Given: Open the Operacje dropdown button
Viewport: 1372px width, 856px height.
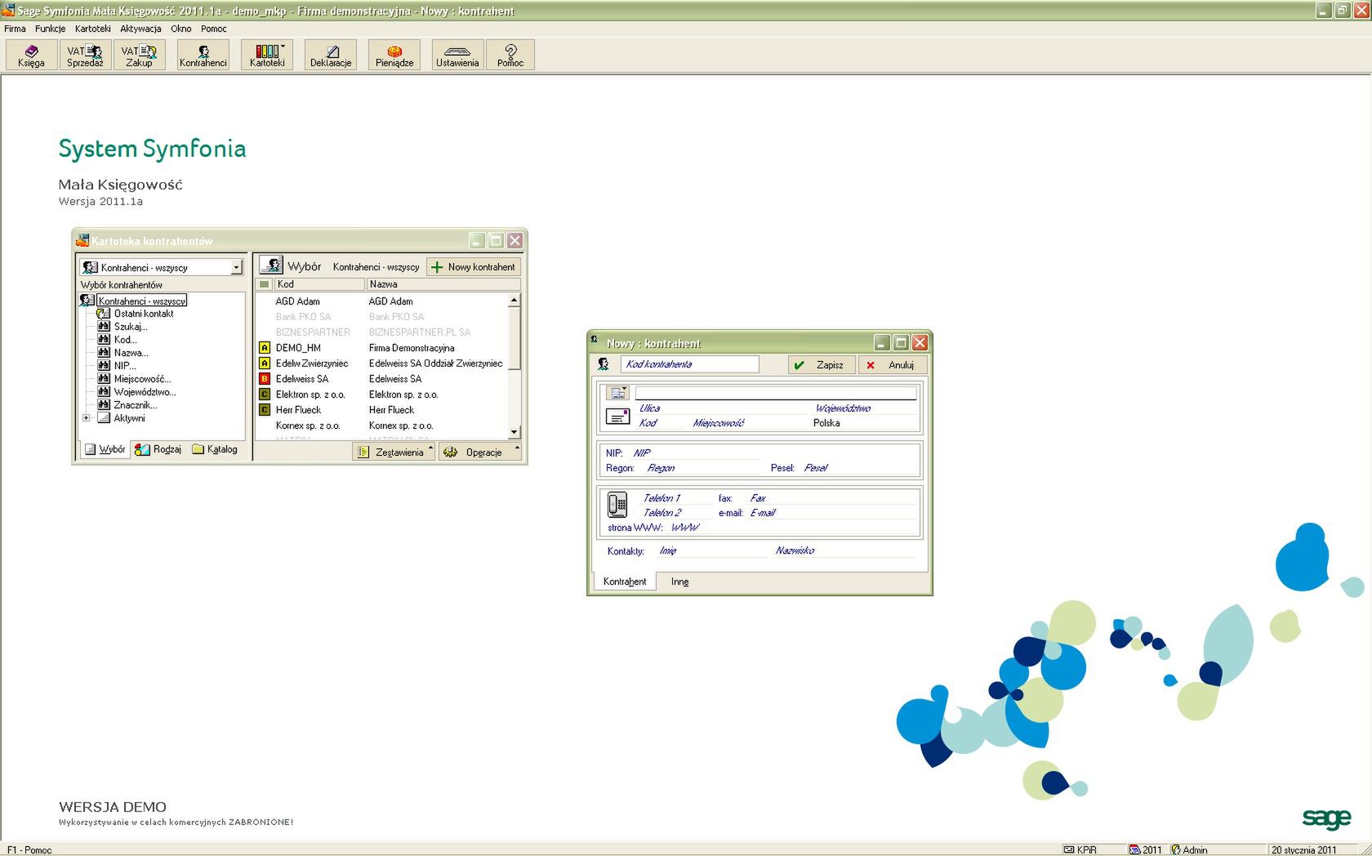Looking at the screenshot, I should [480, 452].
